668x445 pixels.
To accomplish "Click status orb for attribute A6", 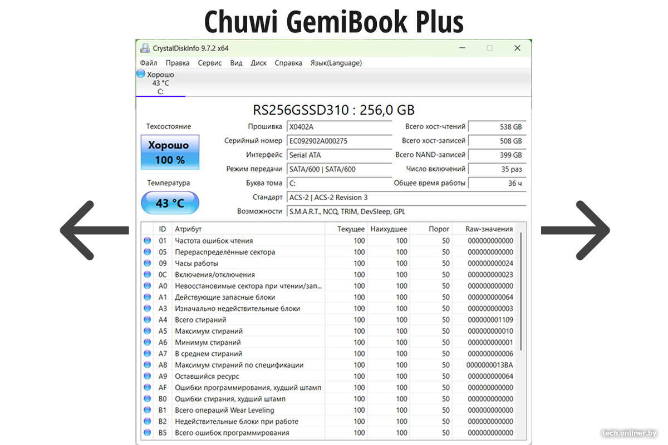I will [148, 343].
